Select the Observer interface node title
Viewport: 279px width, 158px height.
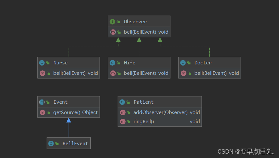tap(135, 22)
